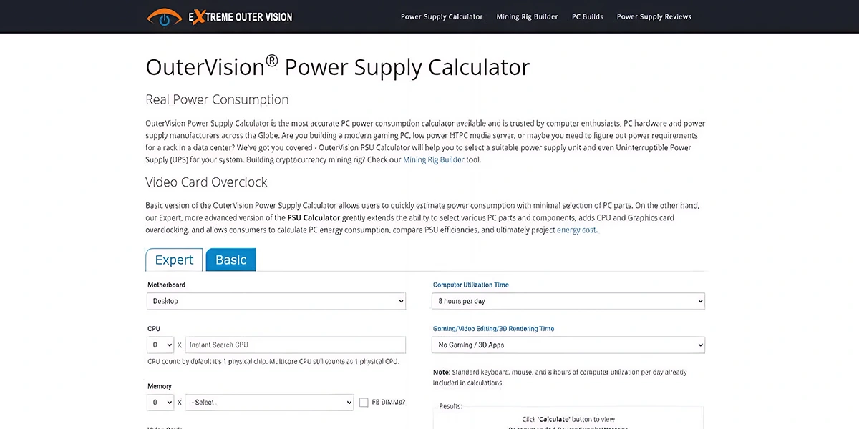Open Power Supply Calculator in the navbar

point(442,16)
